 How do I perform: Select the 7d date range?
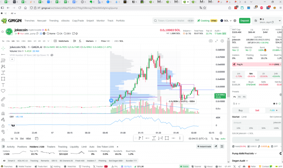click(17, 139)
